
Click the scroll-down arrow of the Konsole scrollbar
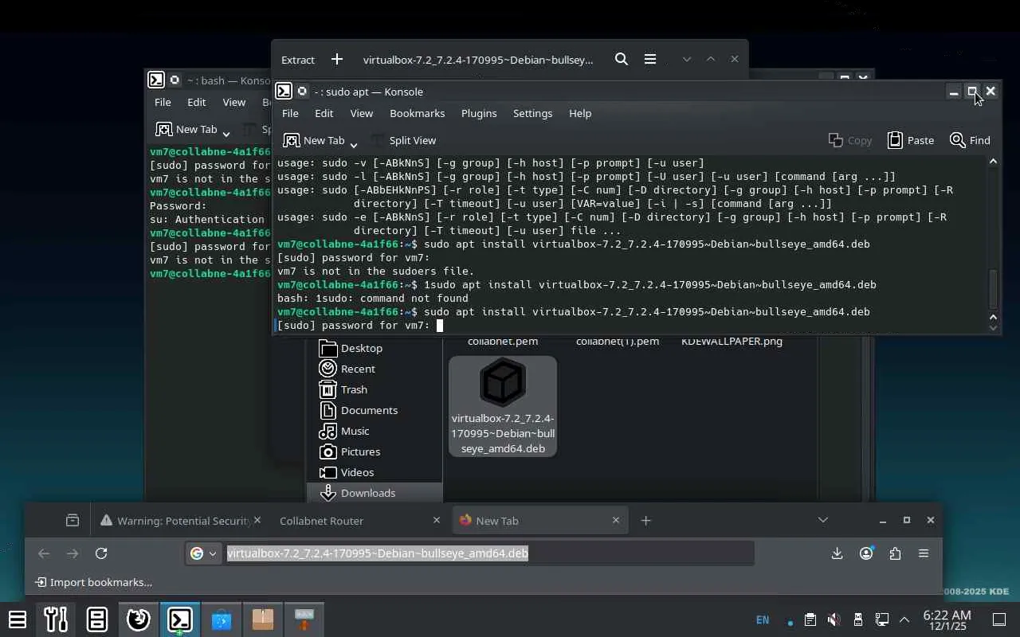pyautogui.click(x=993, y=327)
